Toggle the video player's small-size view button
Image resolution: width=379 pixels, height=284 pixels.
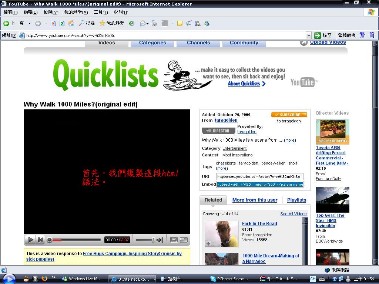tap(174, 240)
